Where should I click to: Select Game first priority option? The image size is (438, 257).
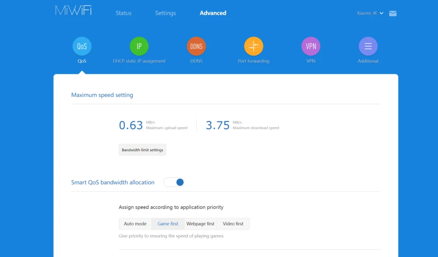[x=168, y=224]
